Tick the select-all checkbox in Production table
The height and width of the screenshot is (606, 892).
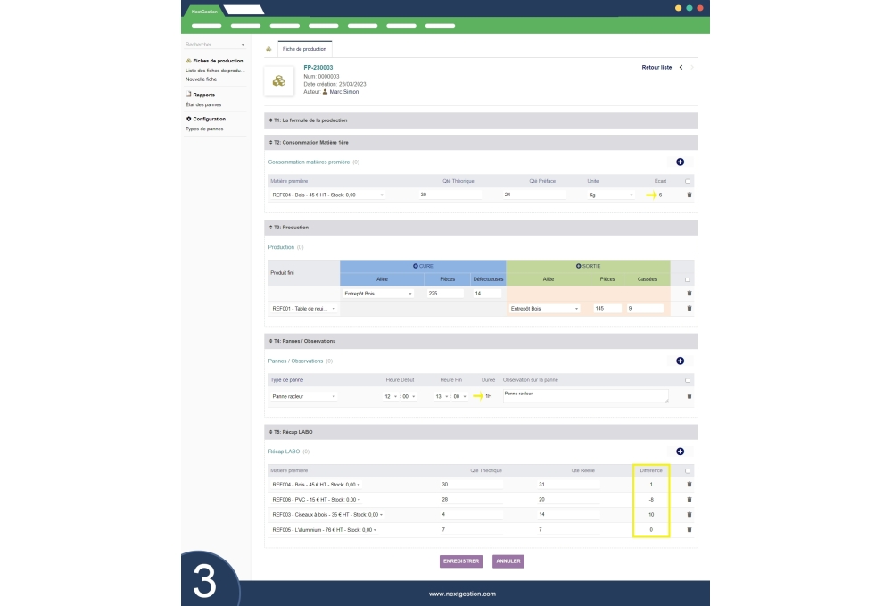687,279
